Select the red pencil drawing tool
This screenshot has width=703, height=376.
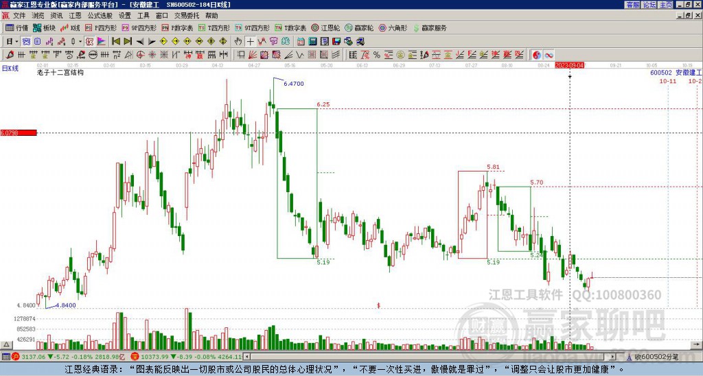(10, 55)
